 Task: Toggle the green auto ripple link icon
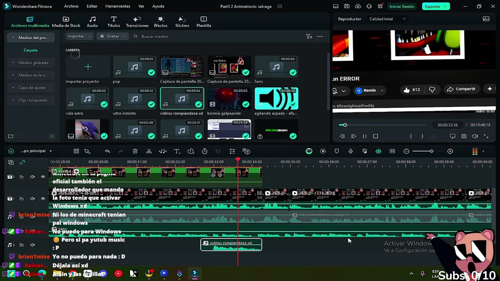22,162
